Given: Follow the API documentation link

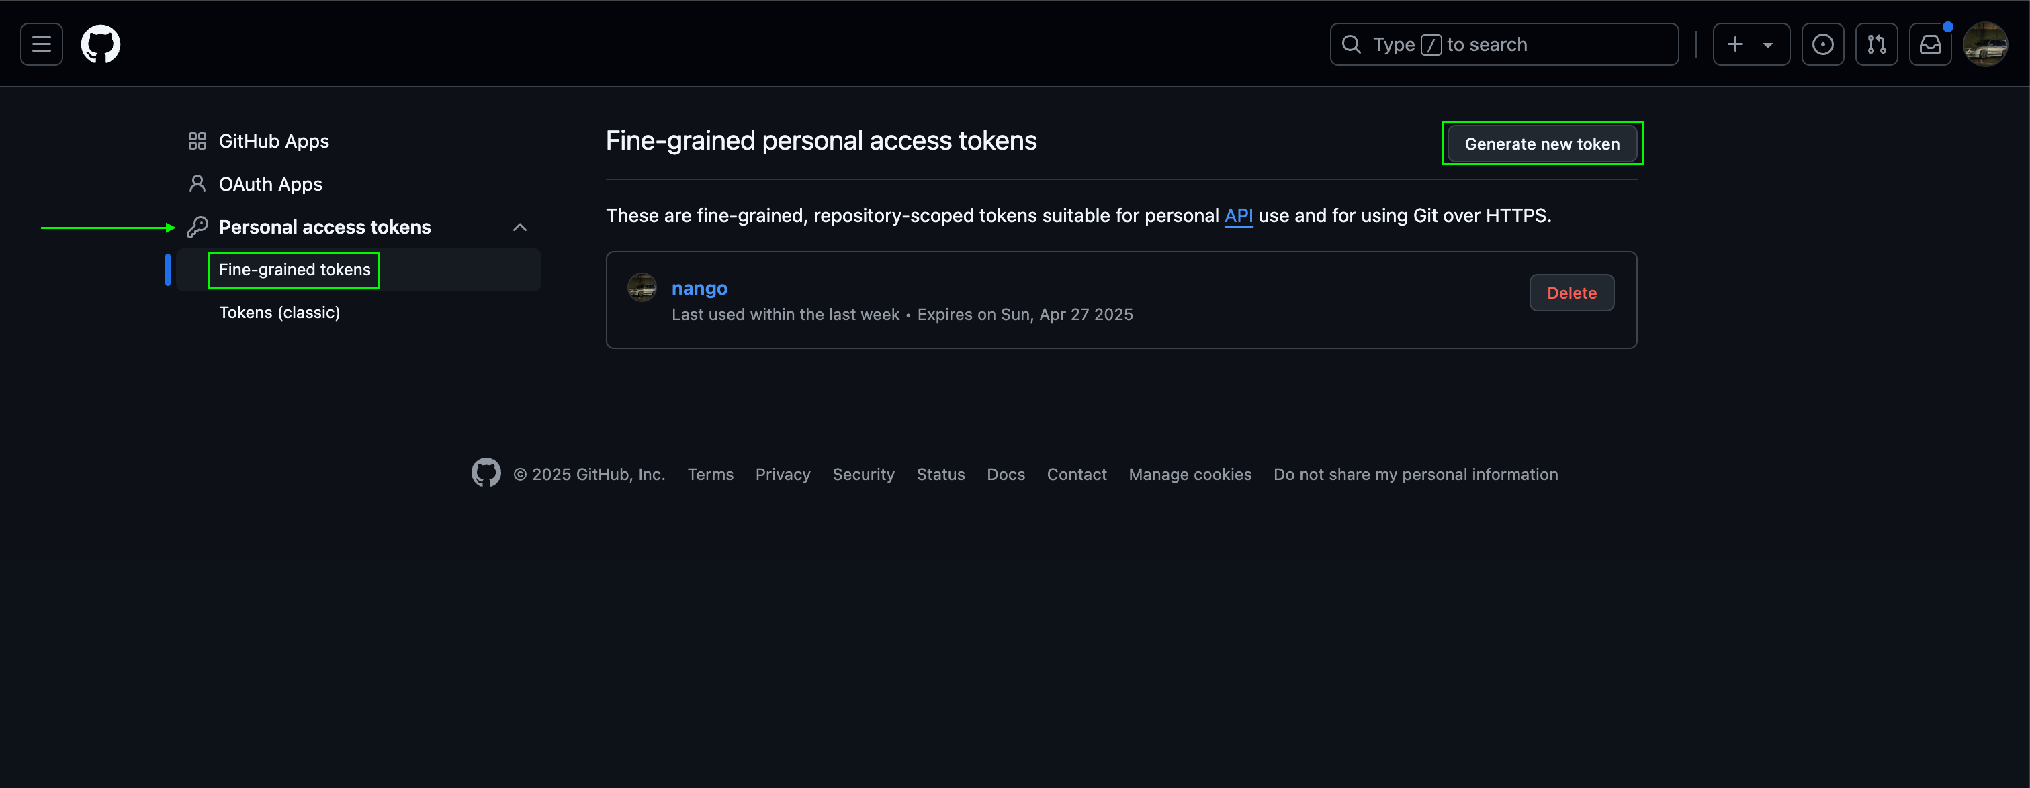Looking at the screenshot, I should point(1238,215).
